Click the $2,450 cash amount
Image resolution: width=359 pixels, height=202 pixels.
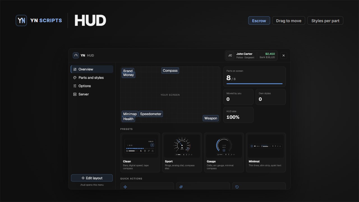(x=270, y=54)
